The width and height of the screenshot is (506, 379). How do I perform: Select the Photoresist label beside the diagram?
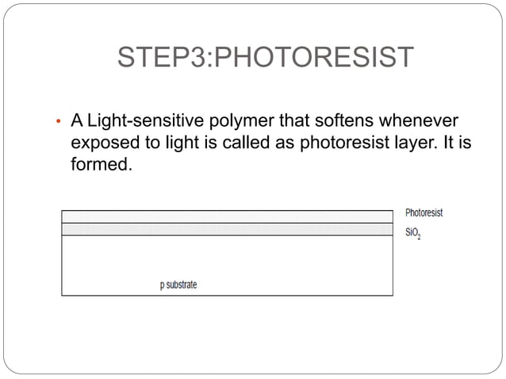[x=424, y=212]
